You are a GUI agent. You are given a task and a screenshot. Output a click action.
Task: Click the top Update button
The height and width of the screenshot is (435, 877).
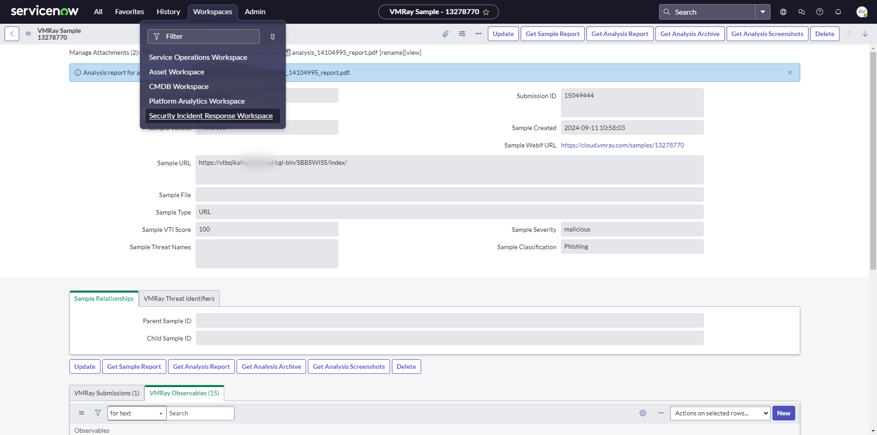(x=503, y=34)
